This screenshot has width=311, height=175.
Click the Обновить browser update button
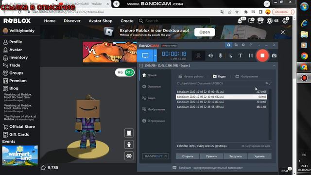pyautogui.click(x=283, y=12)
